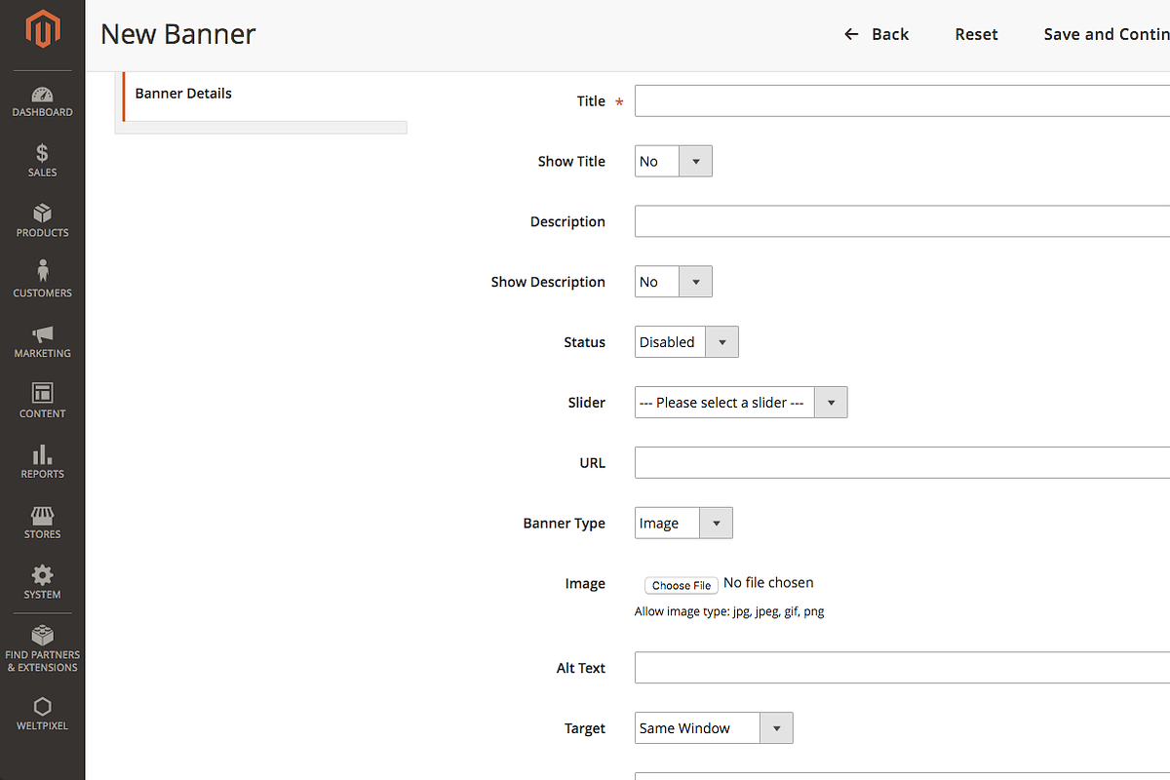Open the Customers menu
1170x780 pixels.
42,282
